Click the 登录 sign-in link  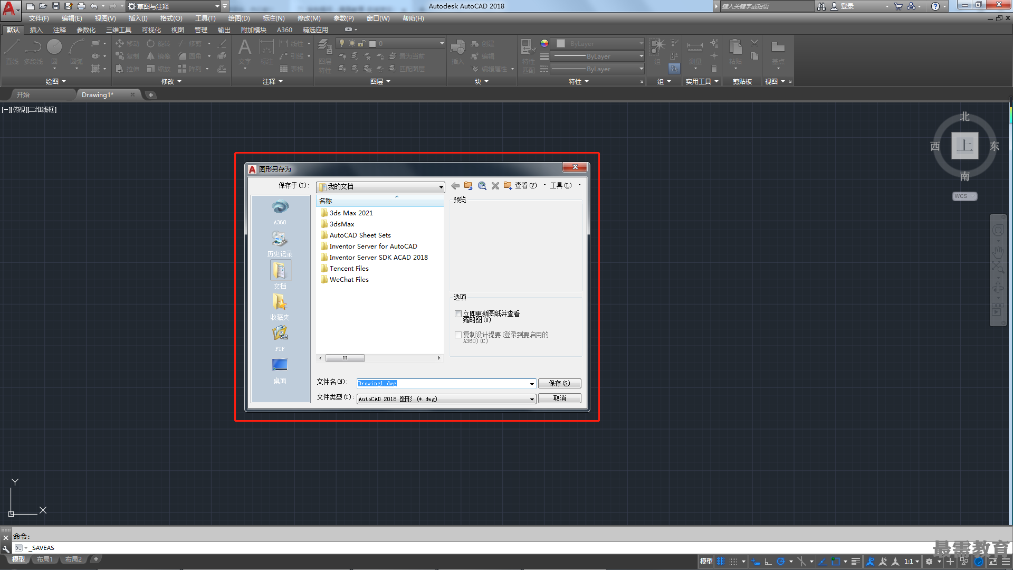(847, 6)
